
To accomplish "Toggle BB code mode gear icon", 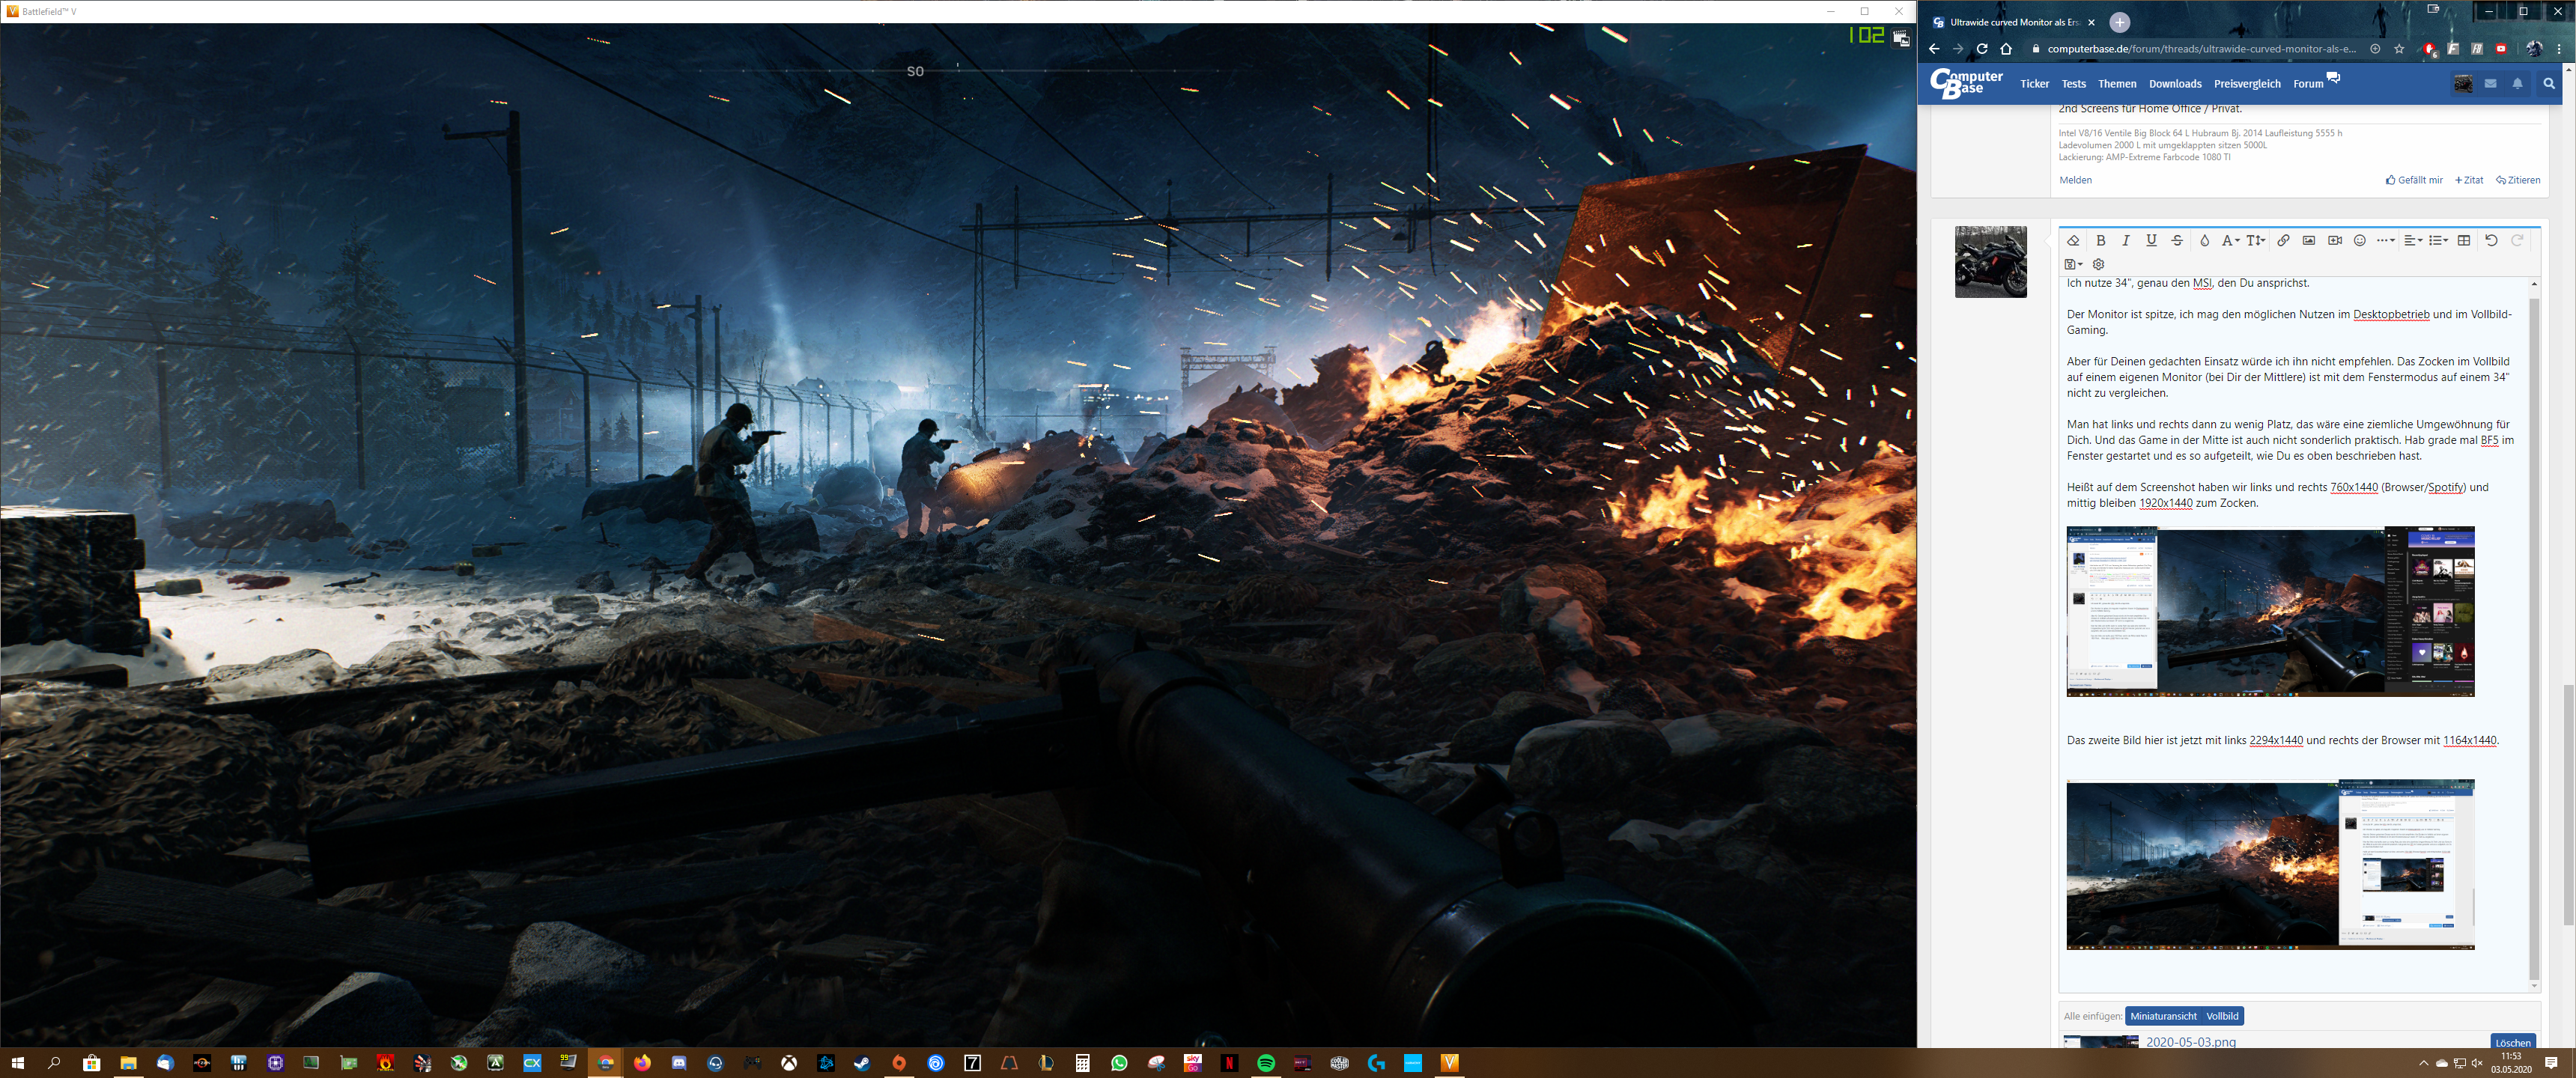I will 2099,264.
